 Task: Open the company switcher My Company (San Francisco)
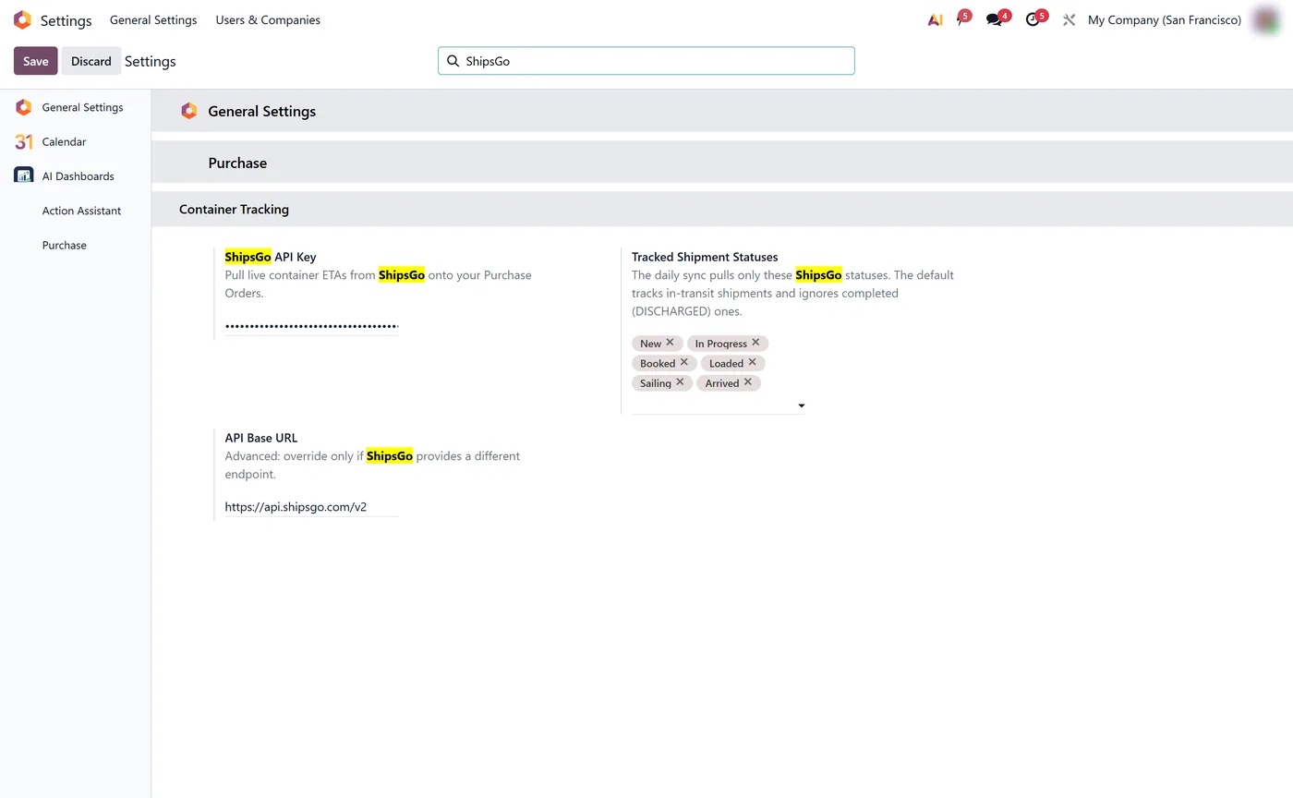[x=1165, y=20]
